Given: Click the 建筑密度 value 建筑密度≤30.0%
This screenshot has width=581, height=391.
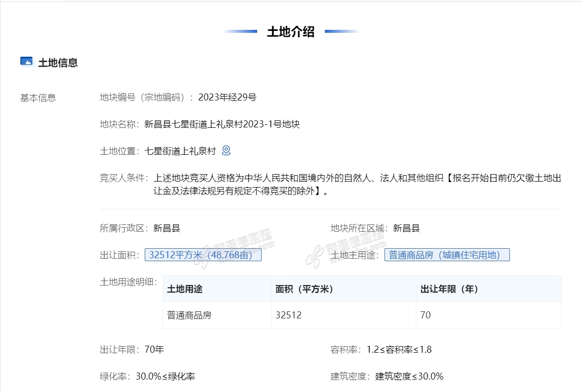Looking at the screenshot, I should tap(409, 377).
